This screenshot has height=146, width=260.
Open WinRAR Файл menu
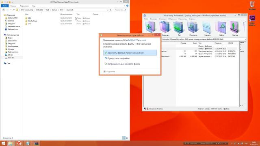pos(146,19)
